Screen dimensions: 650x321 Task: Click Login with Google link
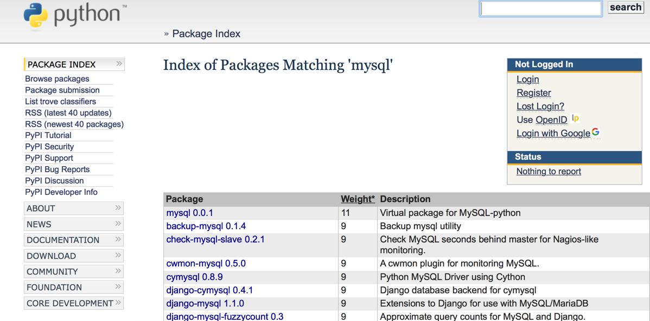[553, 133]
